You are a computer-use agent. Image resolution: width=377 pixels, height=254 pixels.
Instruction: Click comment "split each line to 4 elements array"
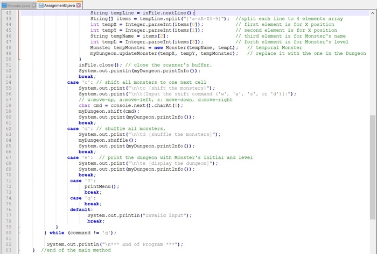(292, 19)
